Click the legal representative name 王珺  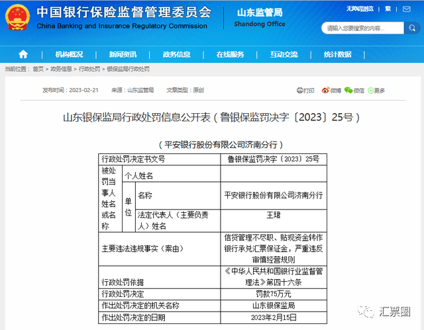(274, 215)
